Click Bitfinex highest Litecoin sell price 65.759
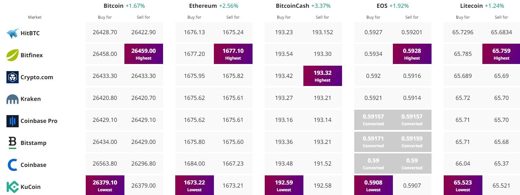Image resolution: width=520 pixels, height=195 pixels. point(502,54)
